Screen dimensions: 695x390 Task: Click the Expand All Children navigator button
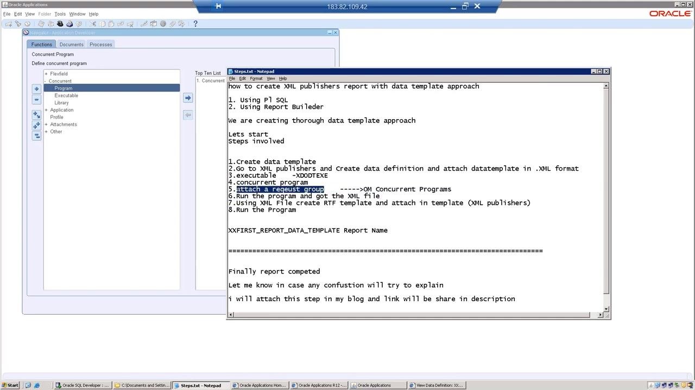coord(36,115)
